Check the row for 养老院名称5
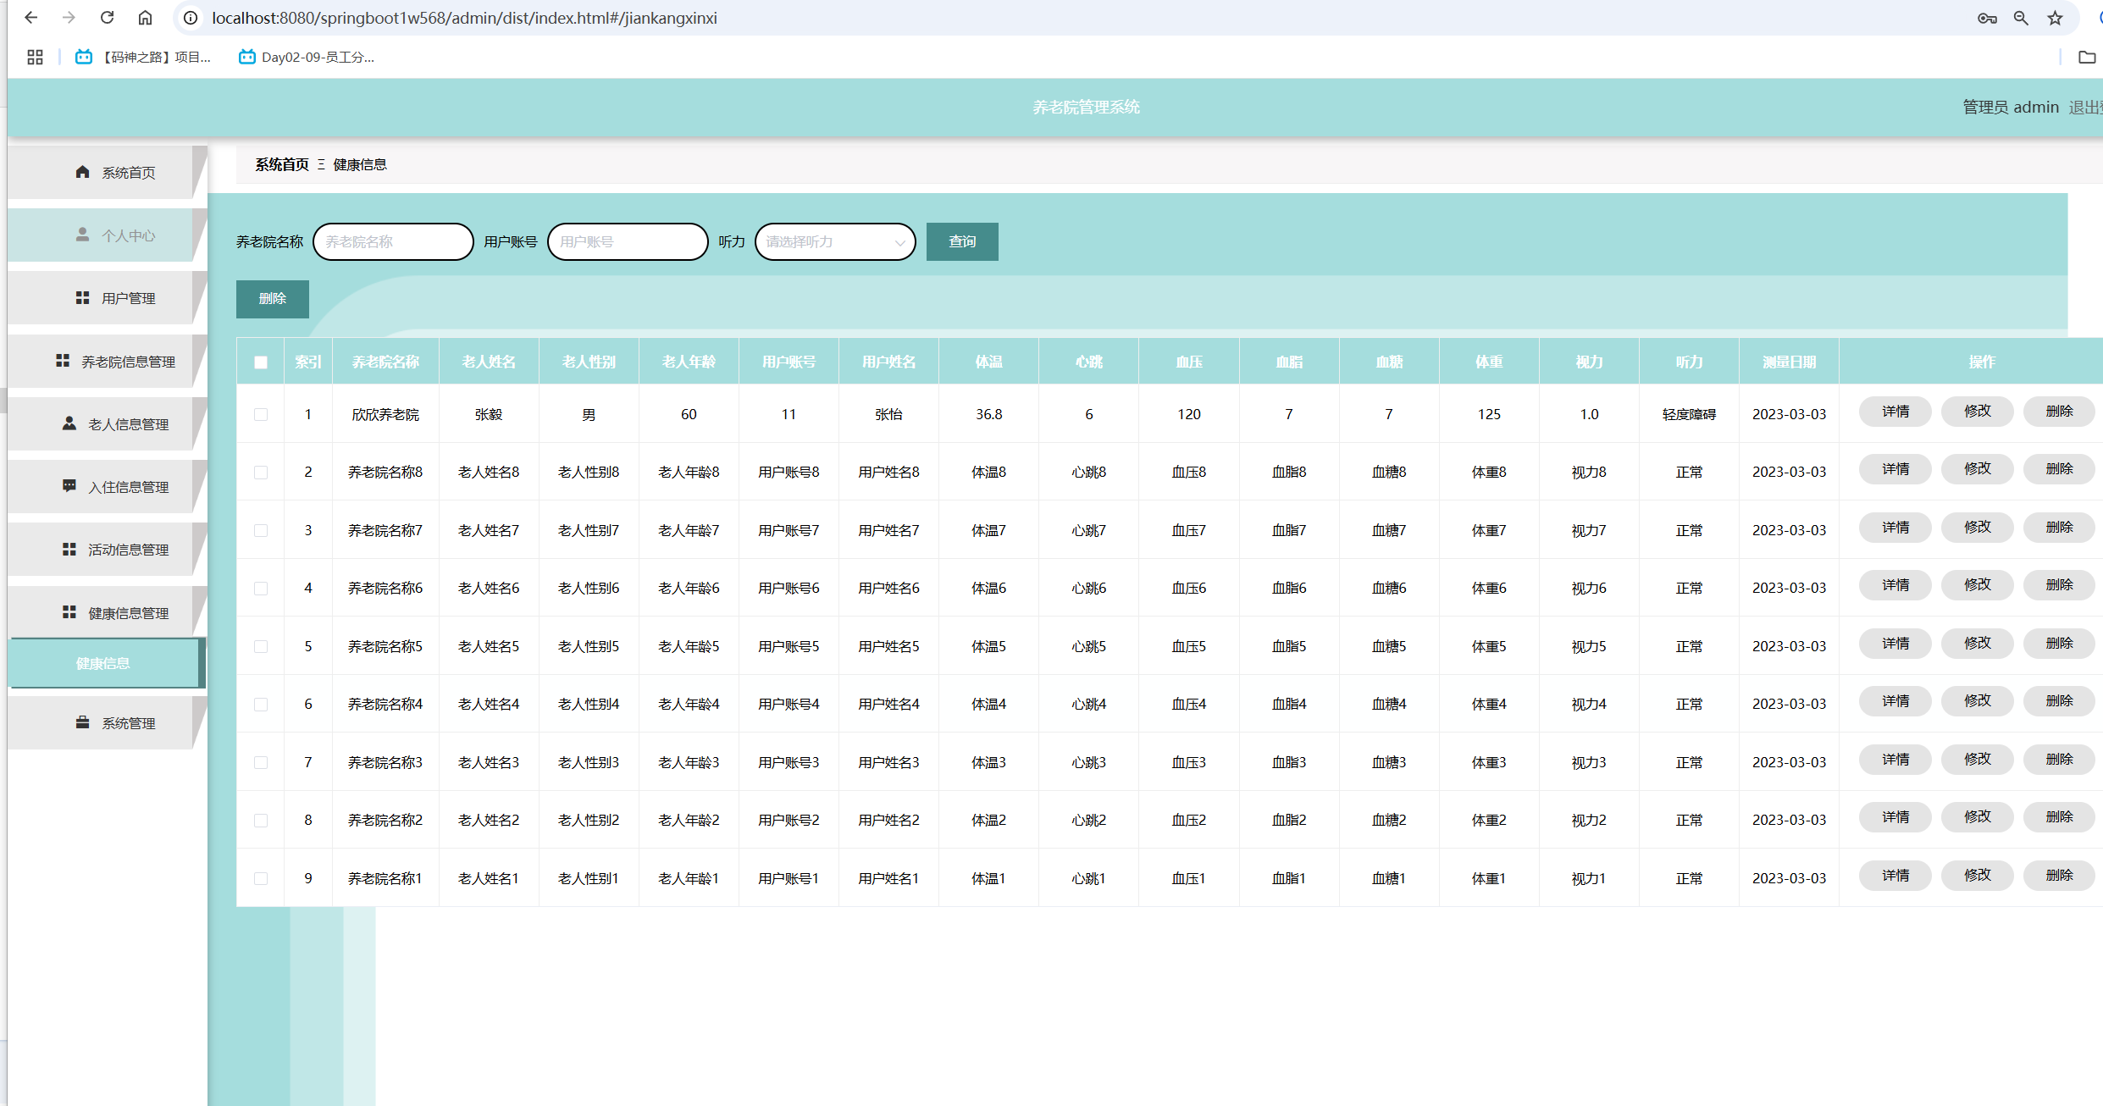The image size is (2103, 1106). point(261,646)
